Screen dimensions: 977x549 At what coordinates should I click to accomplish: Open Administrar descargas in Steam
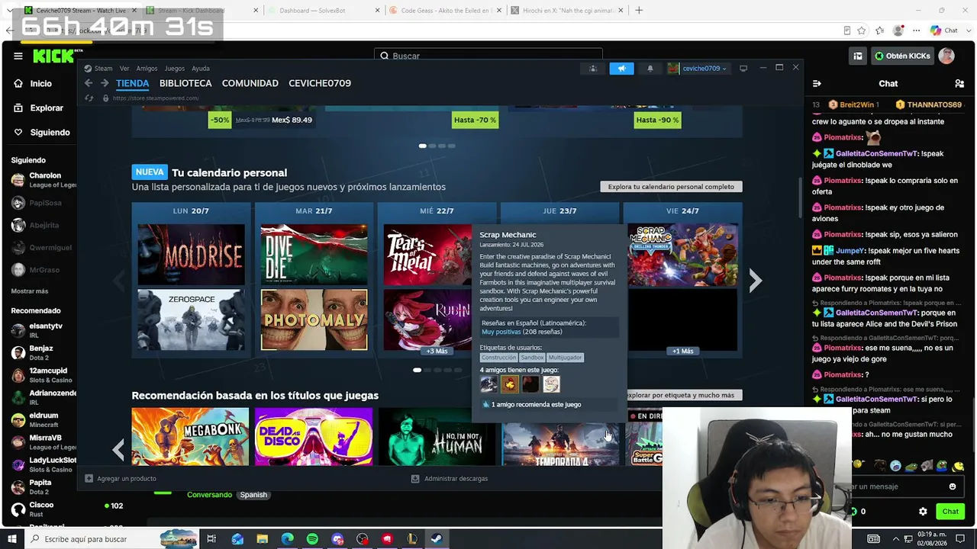[449, 479]
